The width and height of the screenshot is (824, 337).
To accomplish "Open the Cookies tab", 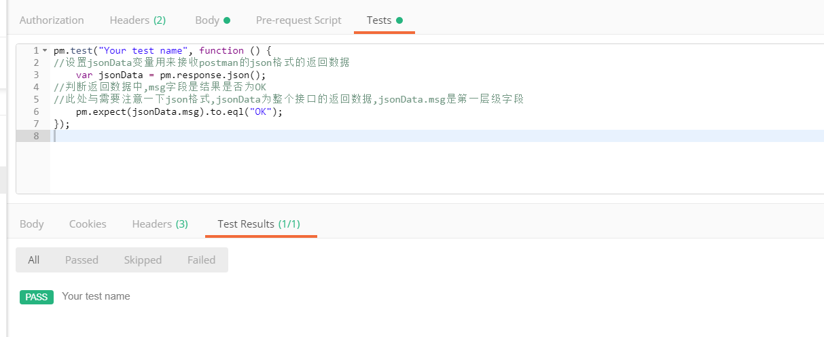I will tap(88, 224).
